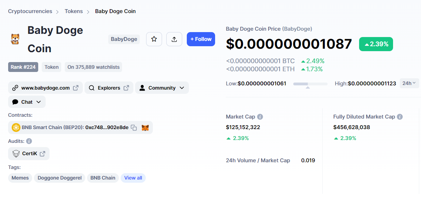Click the green 2.39% price change badge
This screenshot has width=421, height=200.
coord(376,44)
